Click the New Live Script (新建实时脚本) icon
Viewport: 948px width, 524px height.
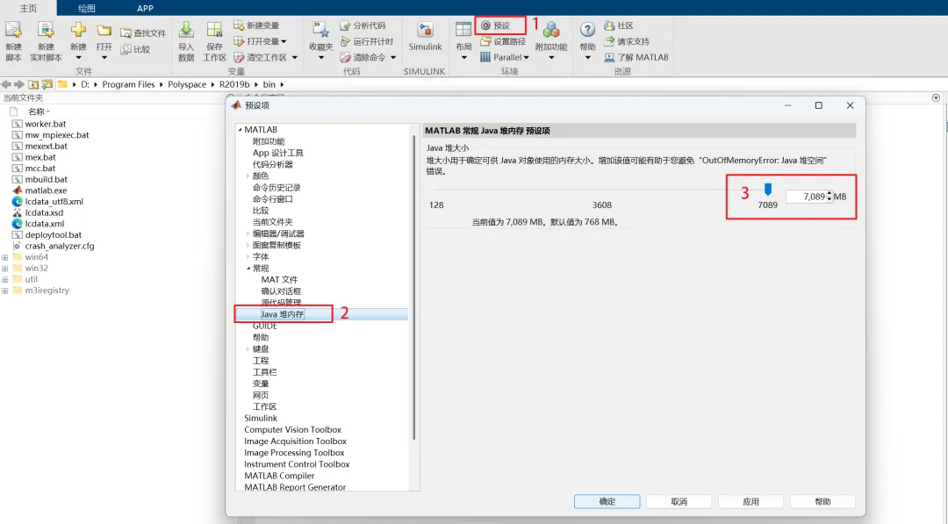click(46, 30)
